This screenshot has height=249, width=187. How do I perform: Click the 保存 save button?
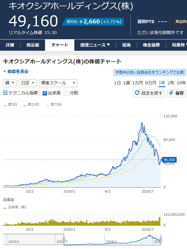point(177,93)
